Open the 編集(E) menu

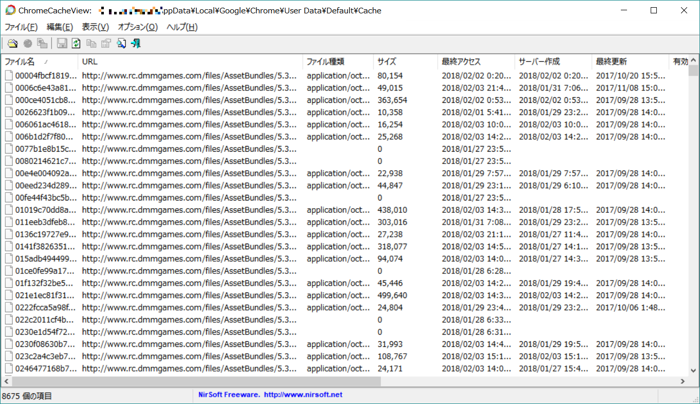click(60, 27)
